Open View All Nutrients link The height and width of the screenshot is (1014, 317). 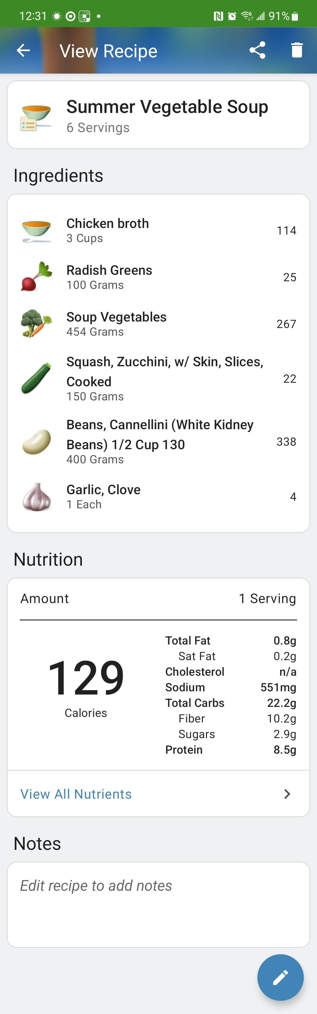[x=76, y=794]
